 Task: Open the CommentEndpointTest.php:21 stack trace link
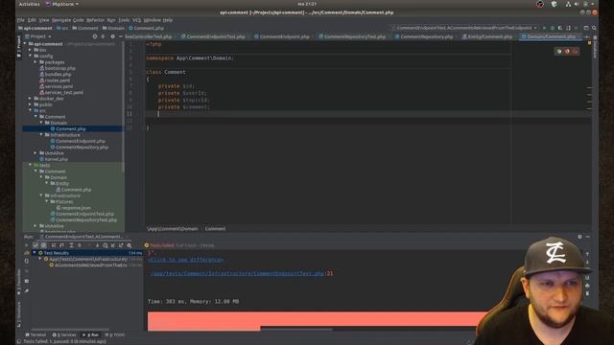(x=242, y=273)
